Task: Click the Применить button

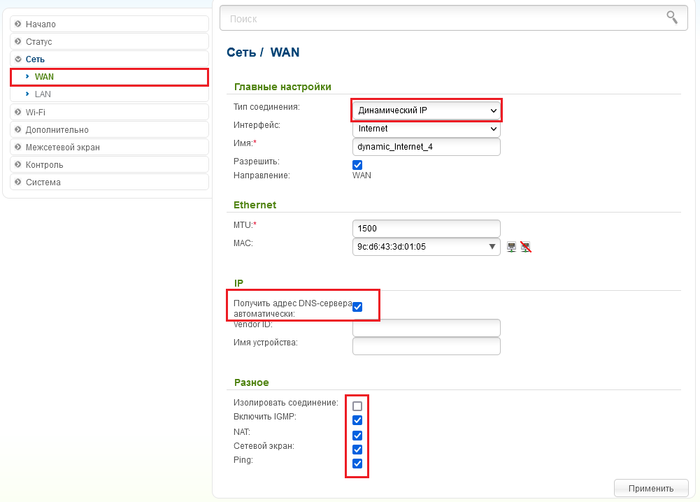Action: [x=650, y=488]
